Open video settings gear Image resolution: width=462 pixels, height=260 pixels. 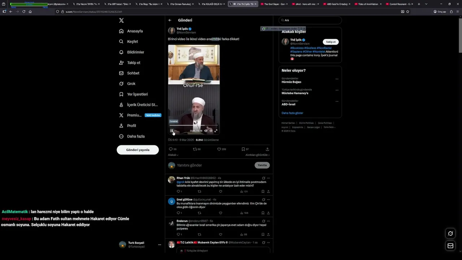click(211, 131)
